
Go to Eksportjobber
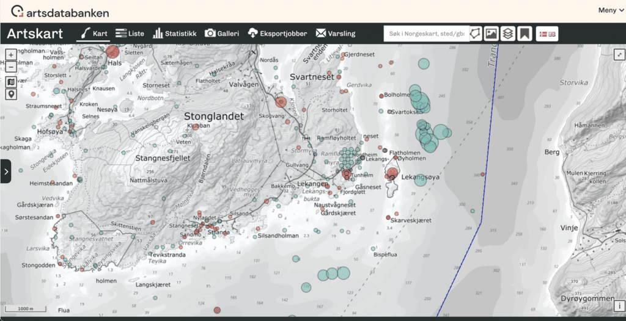[x=277, y=34]
